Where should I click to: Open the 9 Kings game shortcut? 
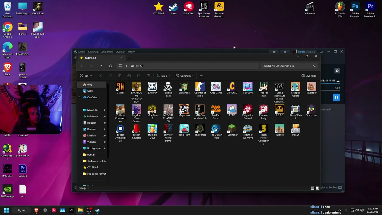pyautogui.click(x=120, y=88)
